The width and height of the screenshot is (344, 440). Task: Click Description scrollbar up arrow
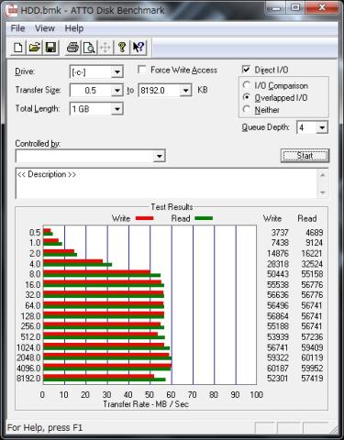click(x=323, y=175)
